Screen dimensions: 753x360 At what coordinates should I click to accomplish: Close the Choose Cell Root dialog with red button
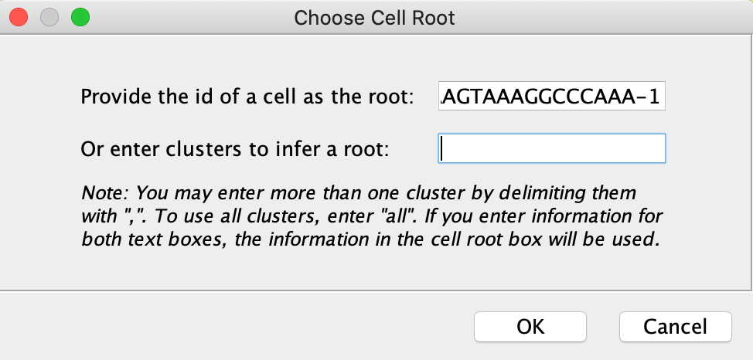pos(19,18)
